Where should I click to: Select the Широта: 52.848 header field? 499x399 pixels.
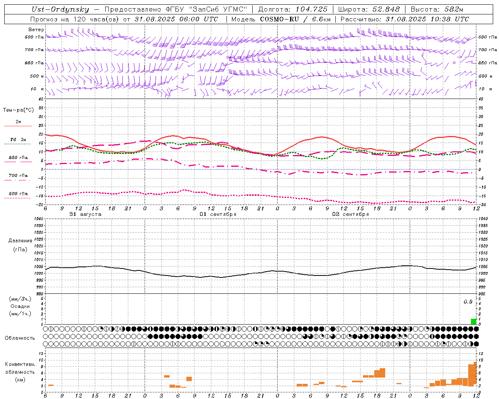click(x=369, y=9)
